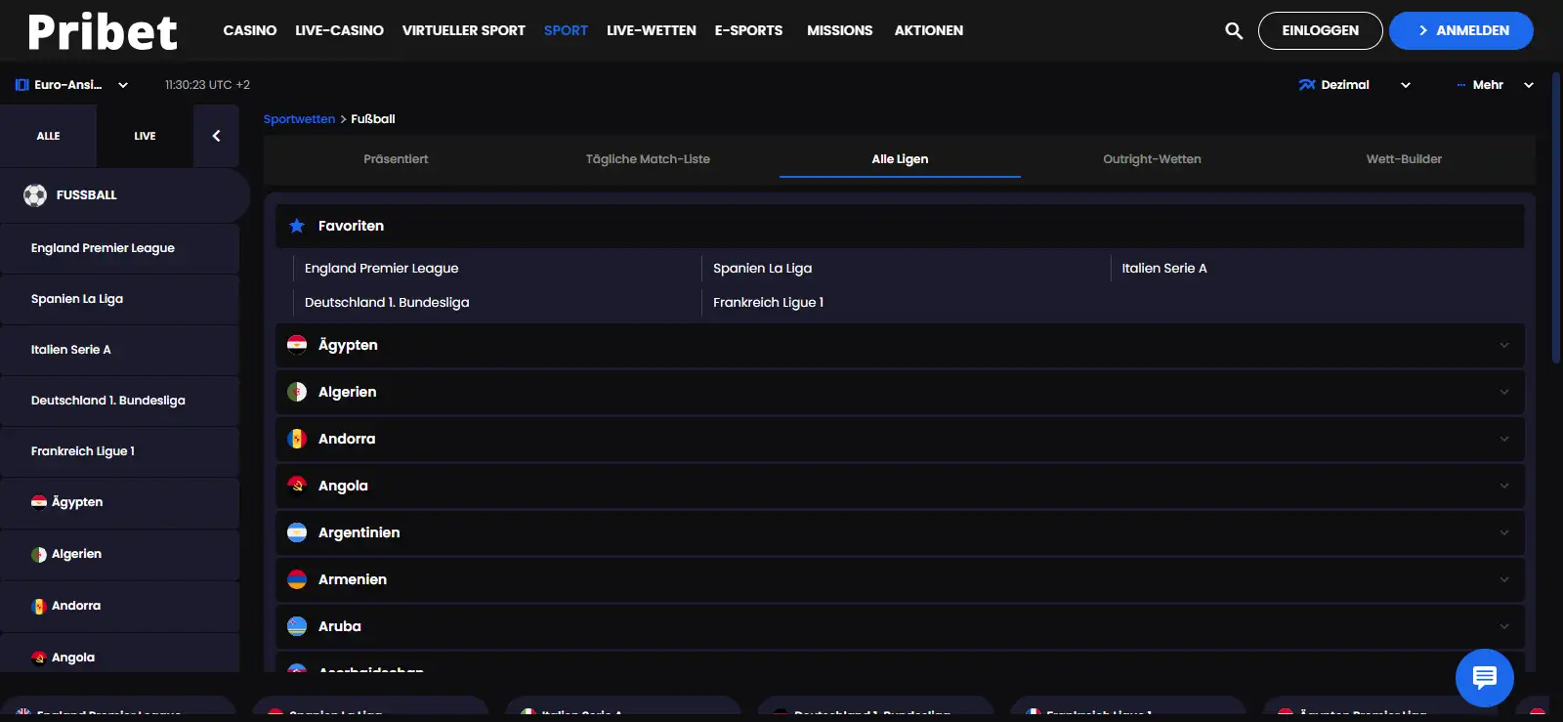This screenshot has height=722, width=1563.
Task: Open the live chat bubble button
Action: (x=1485, y=677)
